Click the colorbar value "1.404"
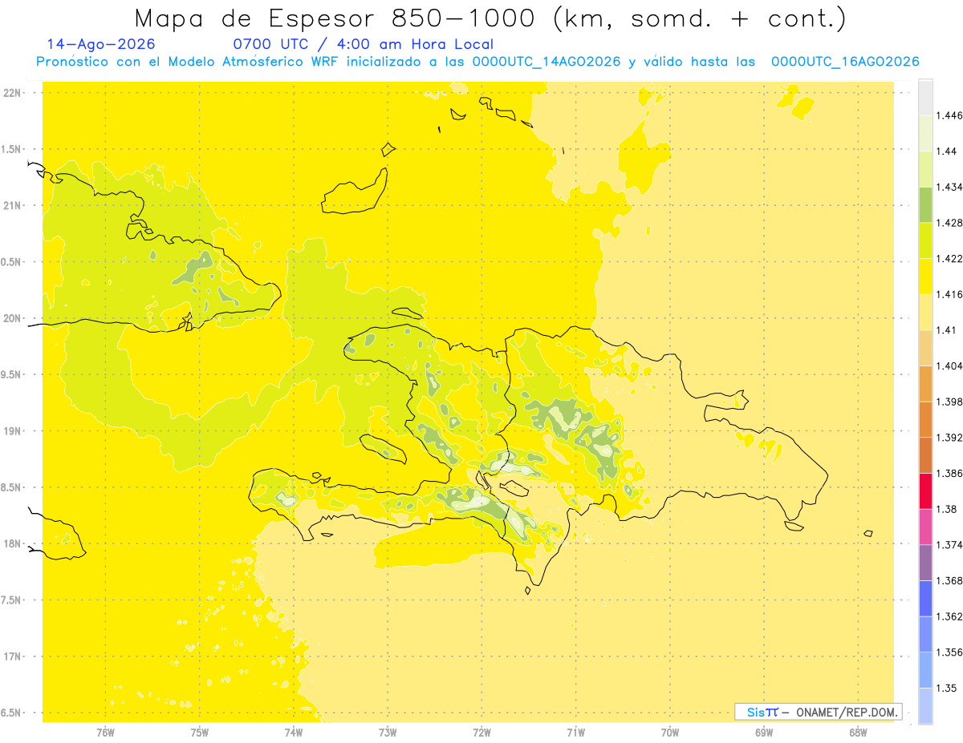Screen dimensions: 963x743 click(x=949, y=365)
